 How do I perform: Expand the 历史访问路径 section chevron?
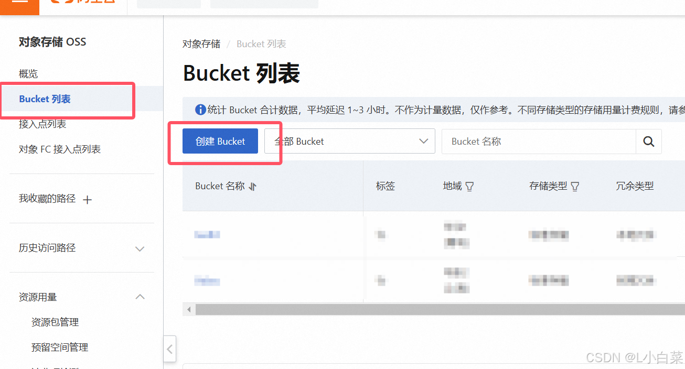click(x=140, y=248)
